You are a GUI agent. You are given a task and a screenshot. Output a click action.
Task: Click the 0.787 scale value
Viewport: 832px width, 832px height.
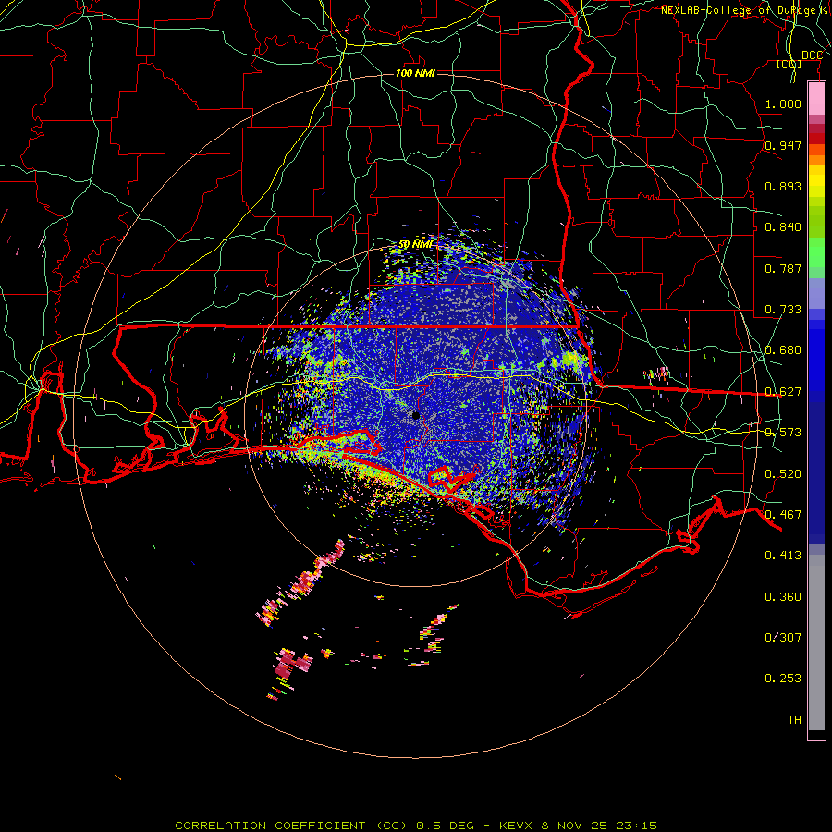(x=783, y=268)
